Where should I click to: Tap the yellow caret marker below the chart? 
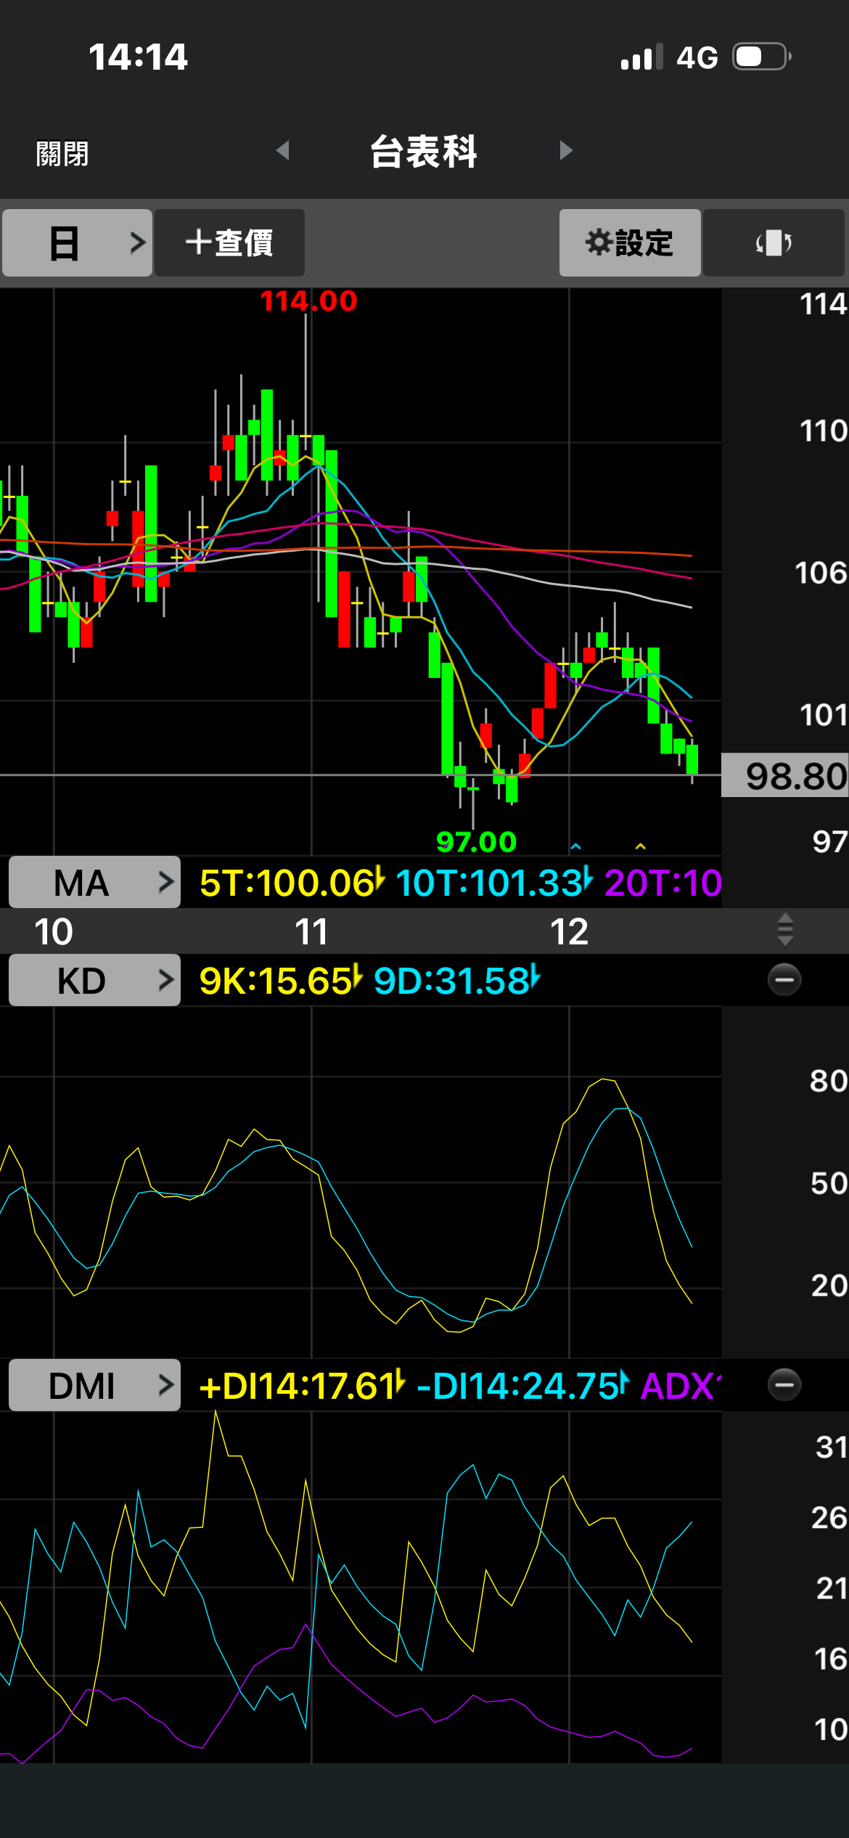tap(640, 846)
